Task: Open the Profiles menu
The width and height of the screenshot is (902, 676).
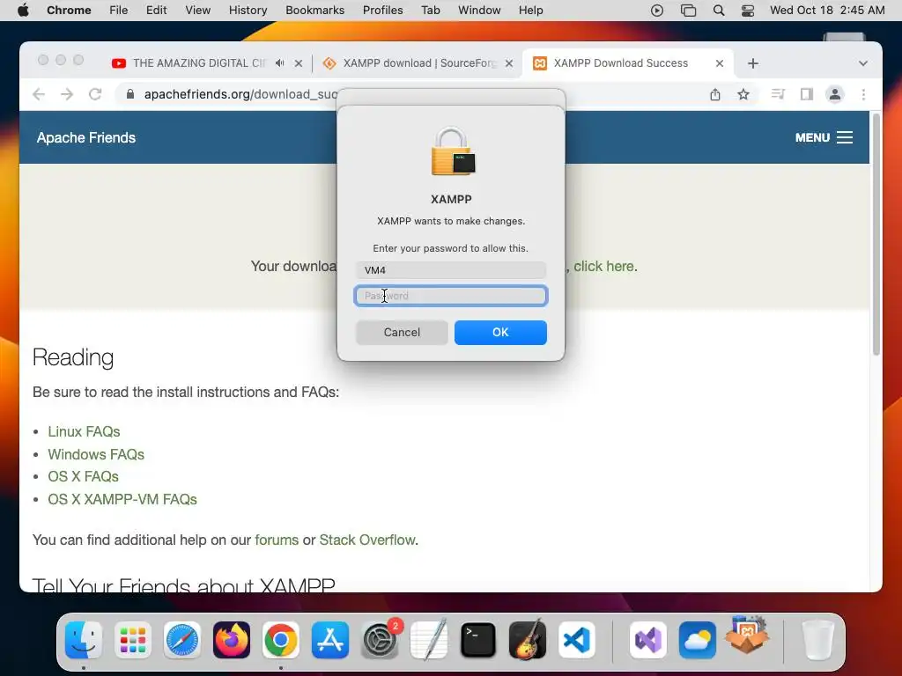Action: (x=382, y=11)
